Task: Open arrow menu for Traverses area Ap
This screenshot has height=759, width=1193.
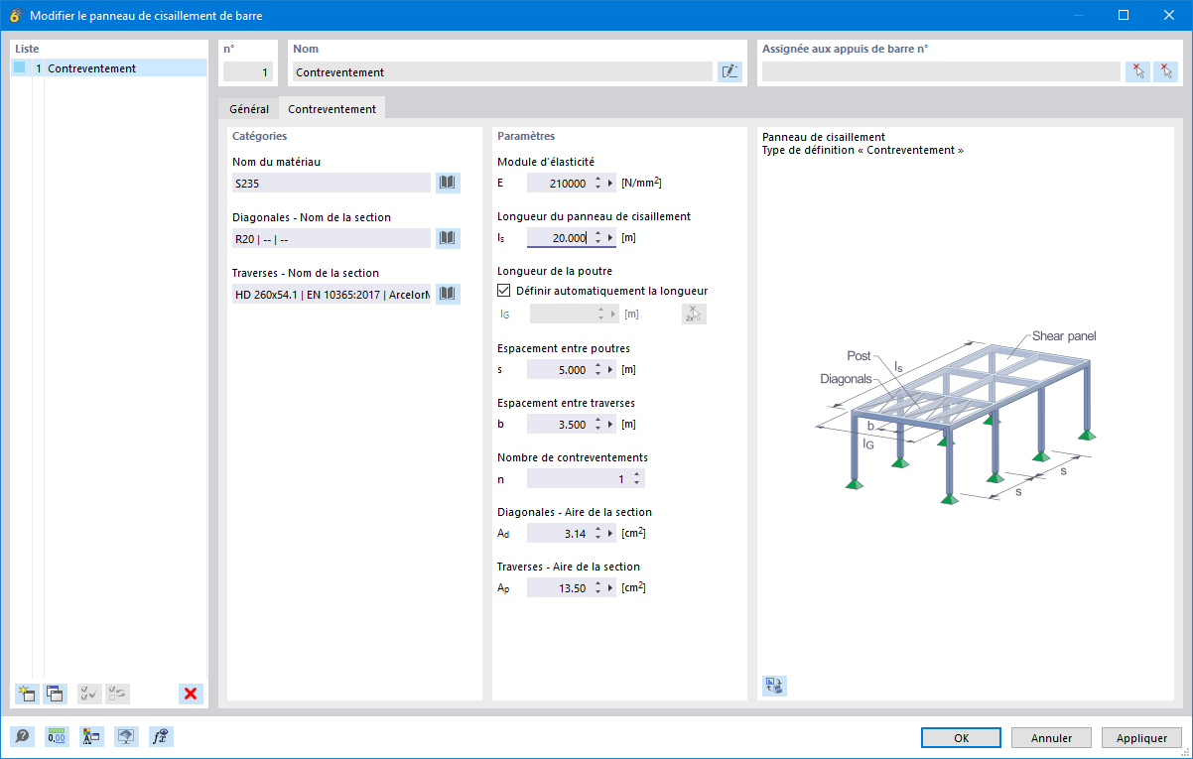Action: (x=610, y=588)
